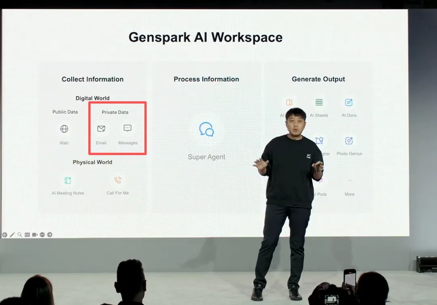
Task: Open the AI Sheets grid icon
Action: [319, 103]
